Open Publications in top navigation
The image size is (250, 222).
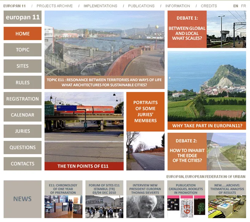click(x=141, y=6)
